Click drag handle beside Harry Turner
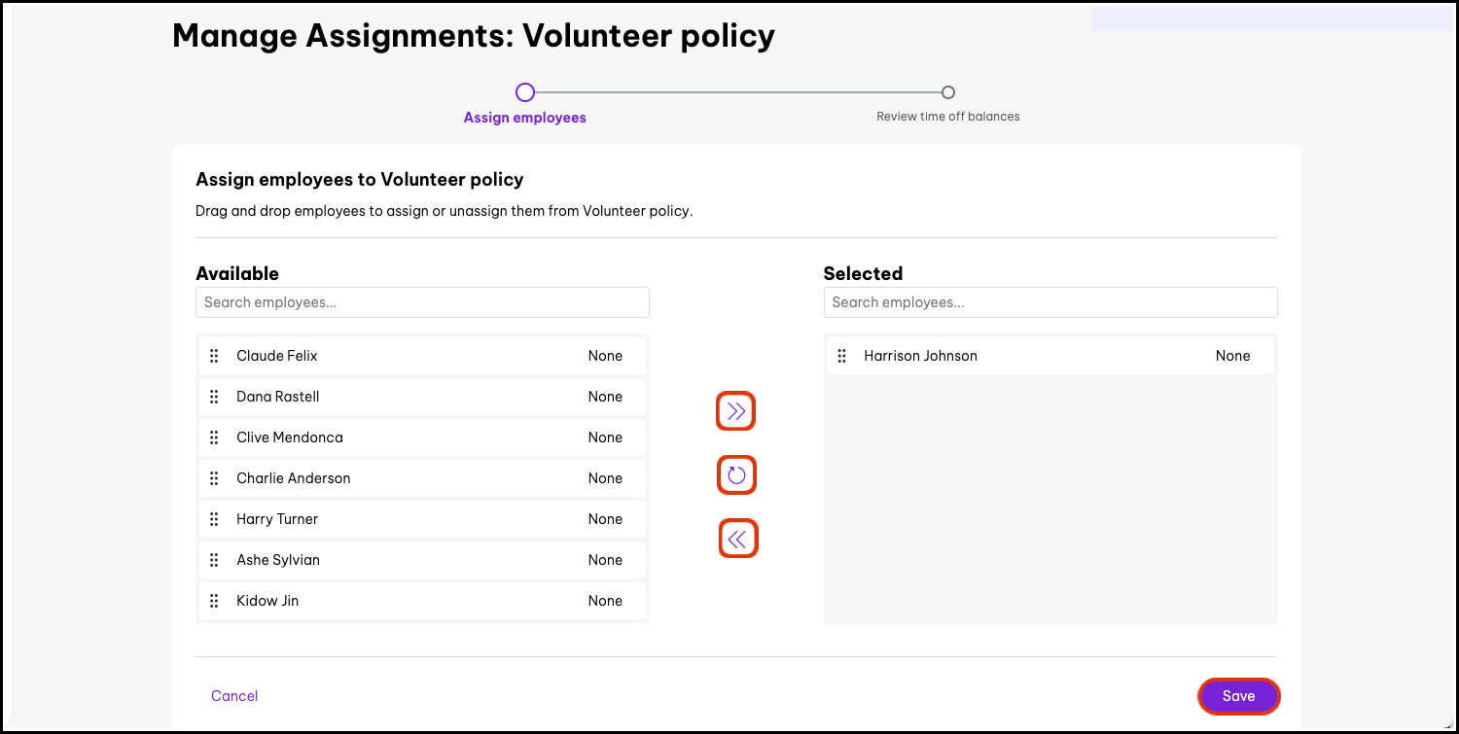This screenshot has width=1459, height=734. coord(214,519)
